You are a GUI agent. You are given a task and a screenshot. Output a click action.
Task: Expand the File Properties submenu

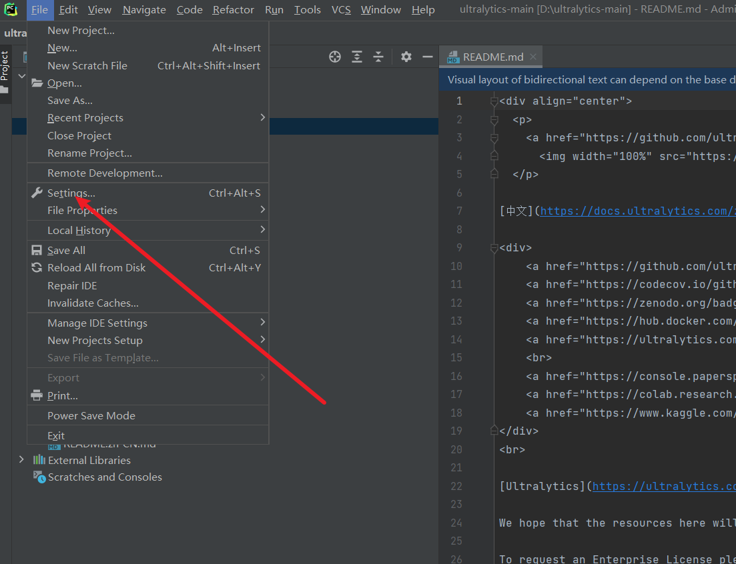point(263,210)
